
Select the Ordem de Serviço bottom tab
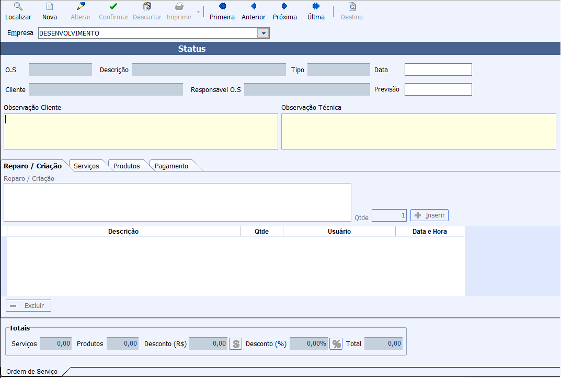32,371
